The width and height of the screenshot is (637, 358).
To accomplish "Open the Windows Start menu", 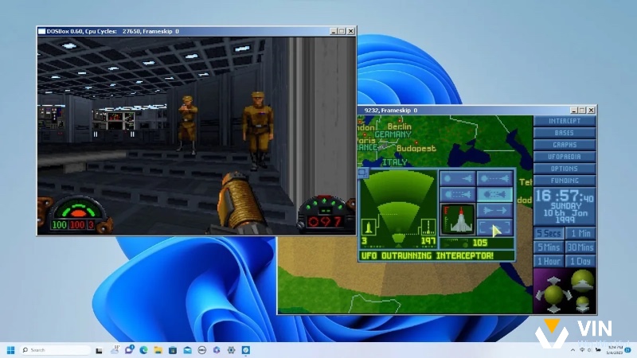I will pyautogui.click(x=11, y=350).
